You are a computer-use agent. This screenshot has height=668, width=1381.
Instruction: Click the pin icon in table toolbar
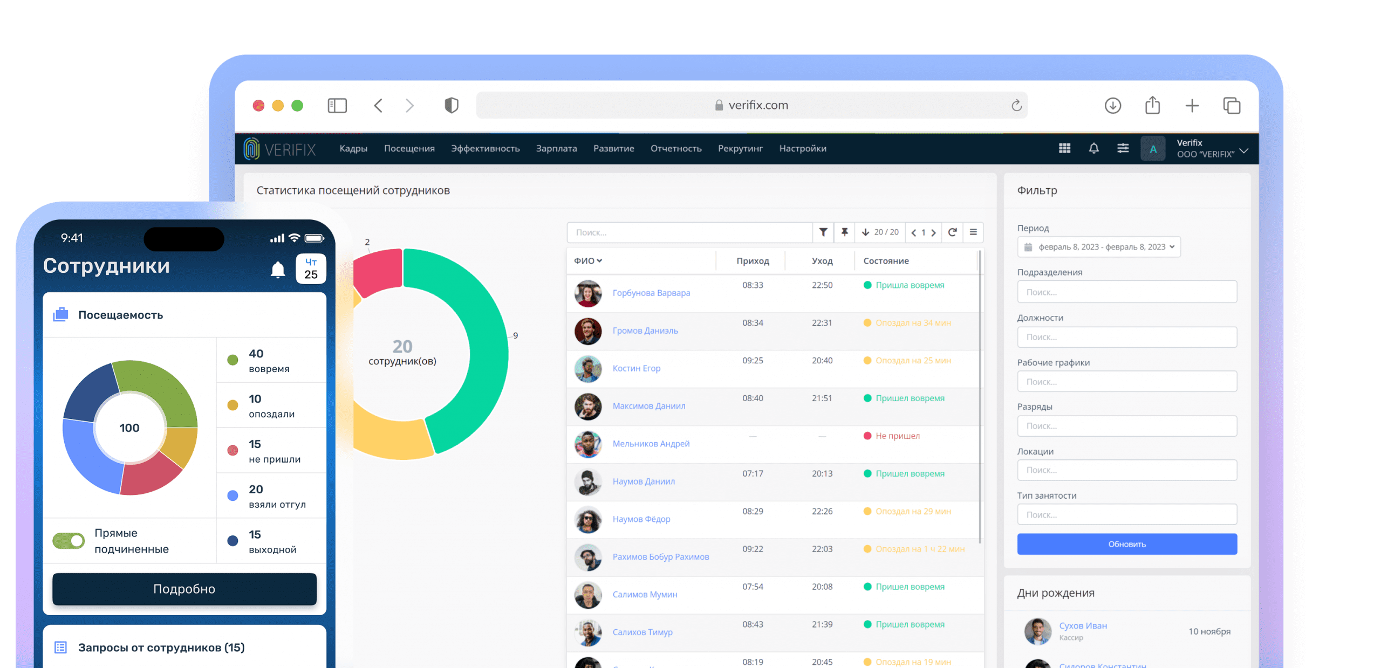pyautogui.click(x=844, y=232)
